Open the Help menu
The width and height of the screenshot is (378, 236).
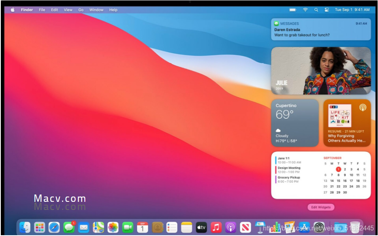pos(113,10)
